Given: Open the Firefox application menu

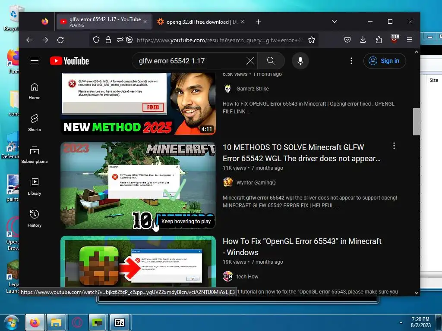Looking at the screenshot, I should pos(410,40).
